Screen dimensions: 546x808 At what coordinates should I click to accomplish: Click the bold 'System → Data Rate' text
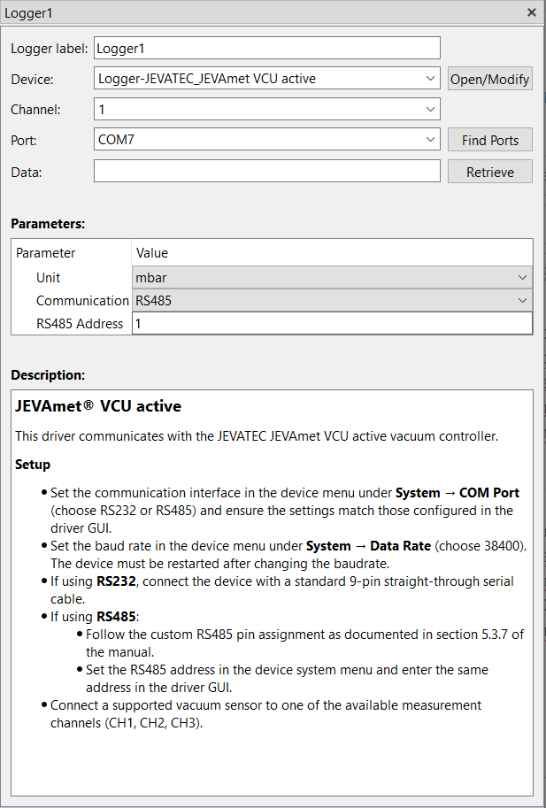(x=368, y=546)
